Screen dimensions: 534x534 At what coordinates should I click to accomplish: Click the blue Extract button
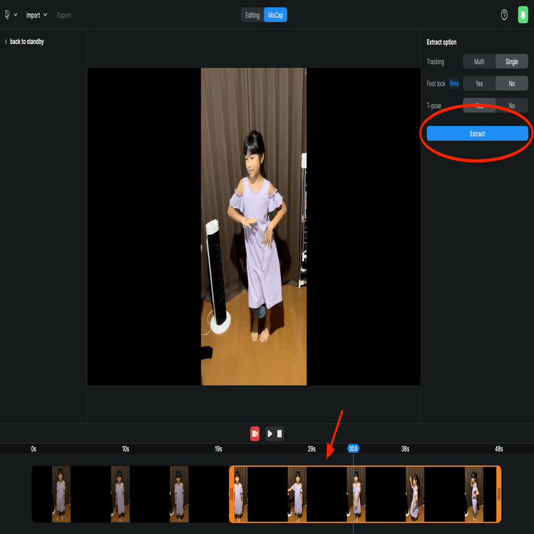477,133
